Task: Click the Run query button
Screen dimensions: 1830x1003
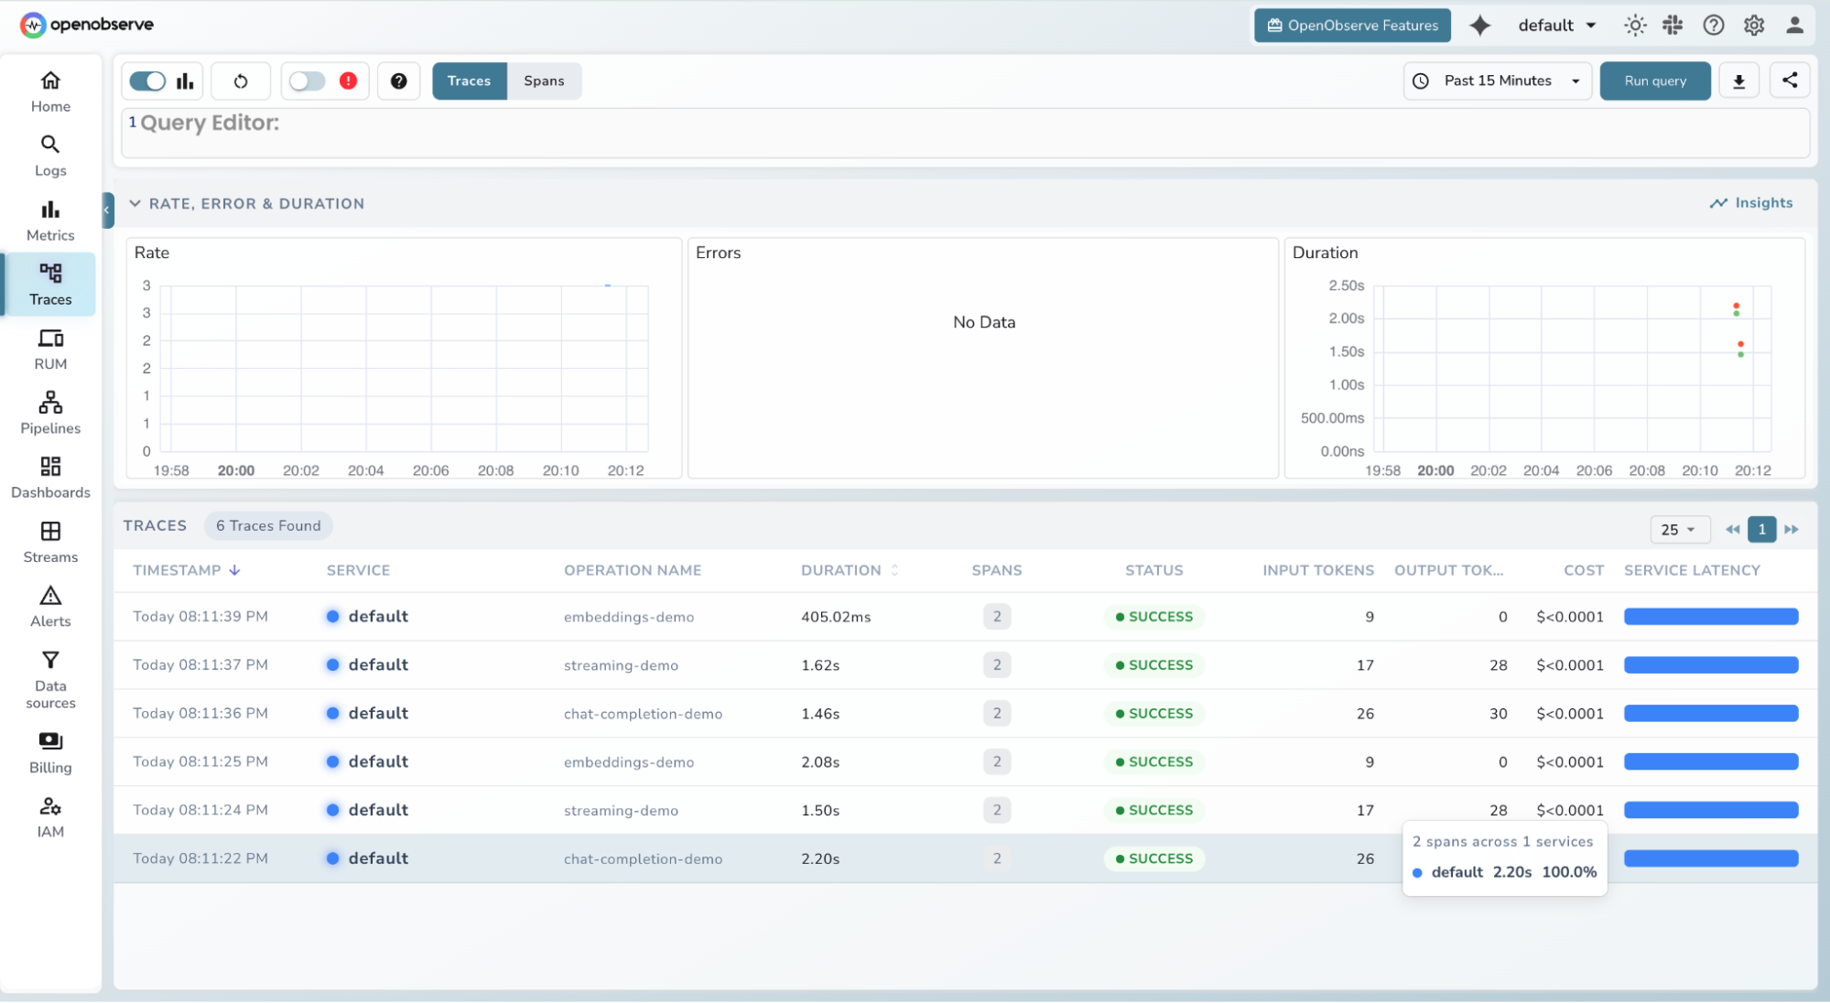Action: [x=1654, y=81]
